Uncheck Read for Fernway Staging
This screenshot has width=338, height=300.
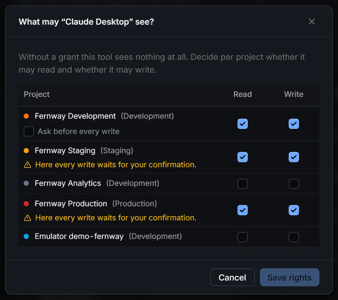243,157
